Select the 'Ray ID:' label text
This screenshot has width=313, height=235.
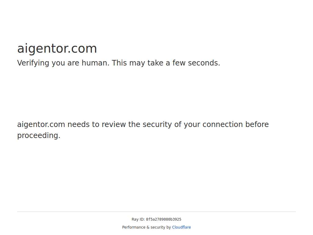click(x=138, y=219)
